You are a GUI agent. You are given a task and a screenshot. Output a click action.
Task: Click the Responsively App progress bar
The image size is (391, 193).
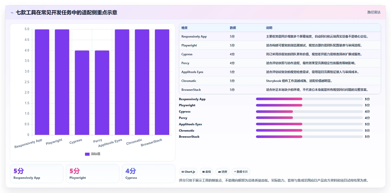point(309,99)
